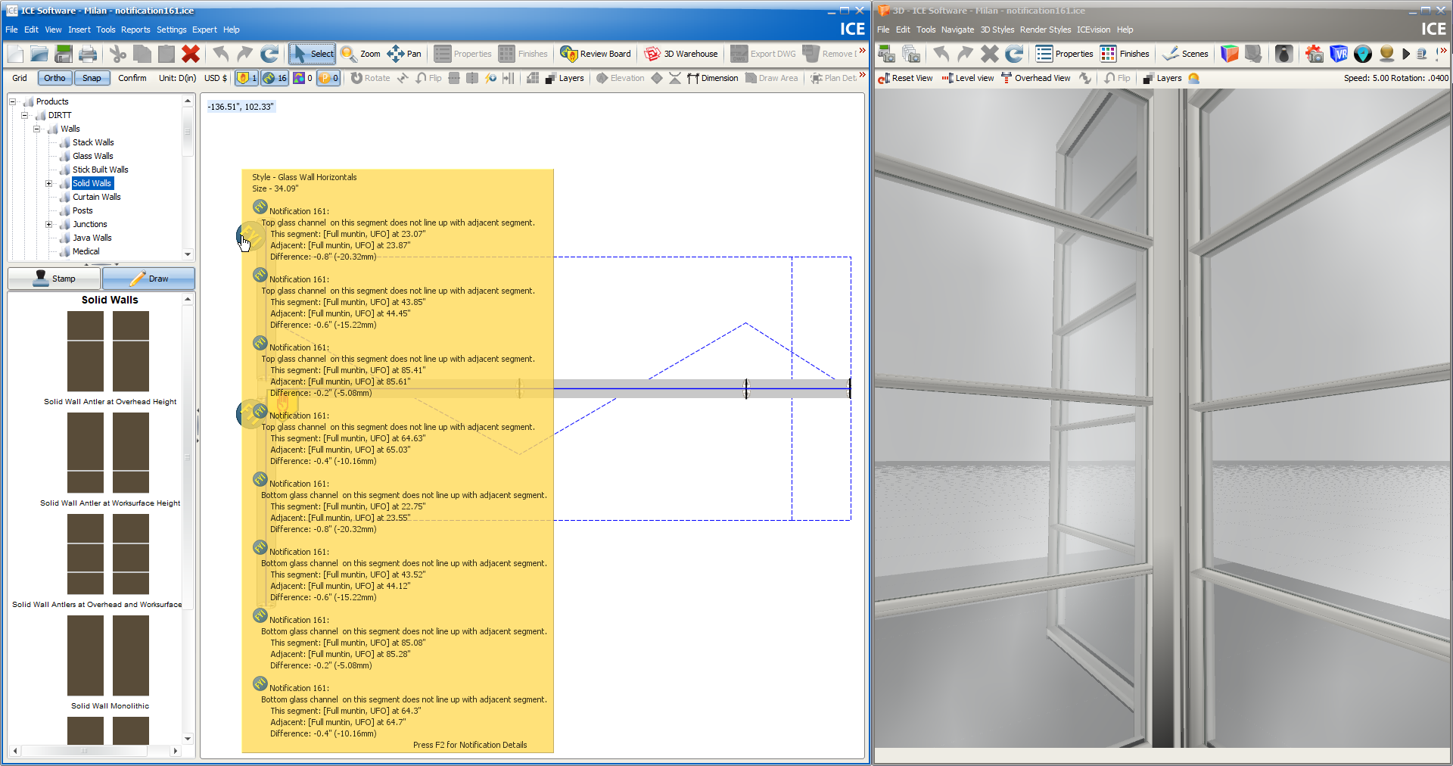
Task: Save the file with the disk icon
Action: tap(64, 54)
